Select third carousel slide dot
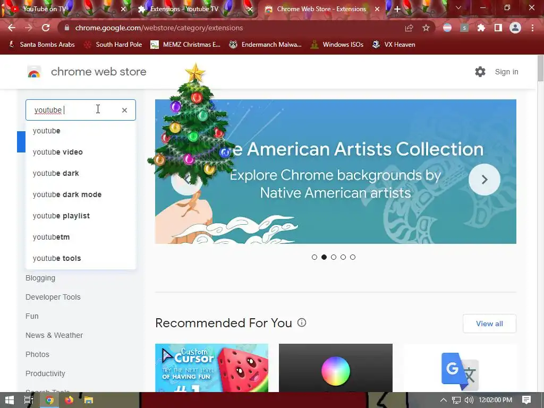 pyautogui.click(x=334, y=257)
